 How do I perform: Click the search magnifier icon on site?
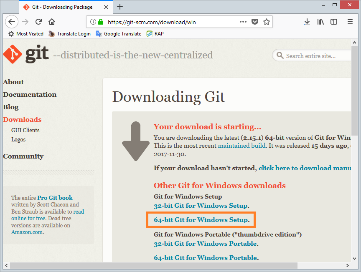point(280,55)
